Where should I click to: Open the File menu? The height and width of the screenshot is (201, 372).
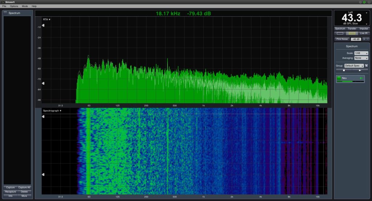point(4,6)
